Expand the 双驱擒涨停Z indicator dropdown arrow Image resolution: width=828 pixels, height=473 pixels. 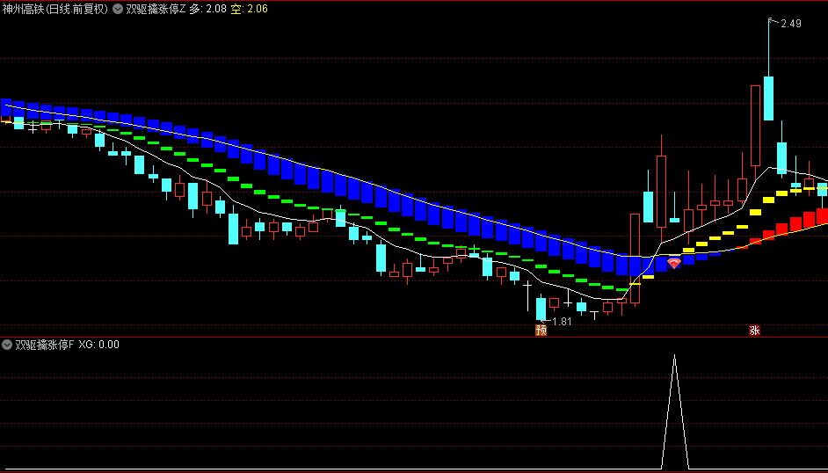coord(117,9)
